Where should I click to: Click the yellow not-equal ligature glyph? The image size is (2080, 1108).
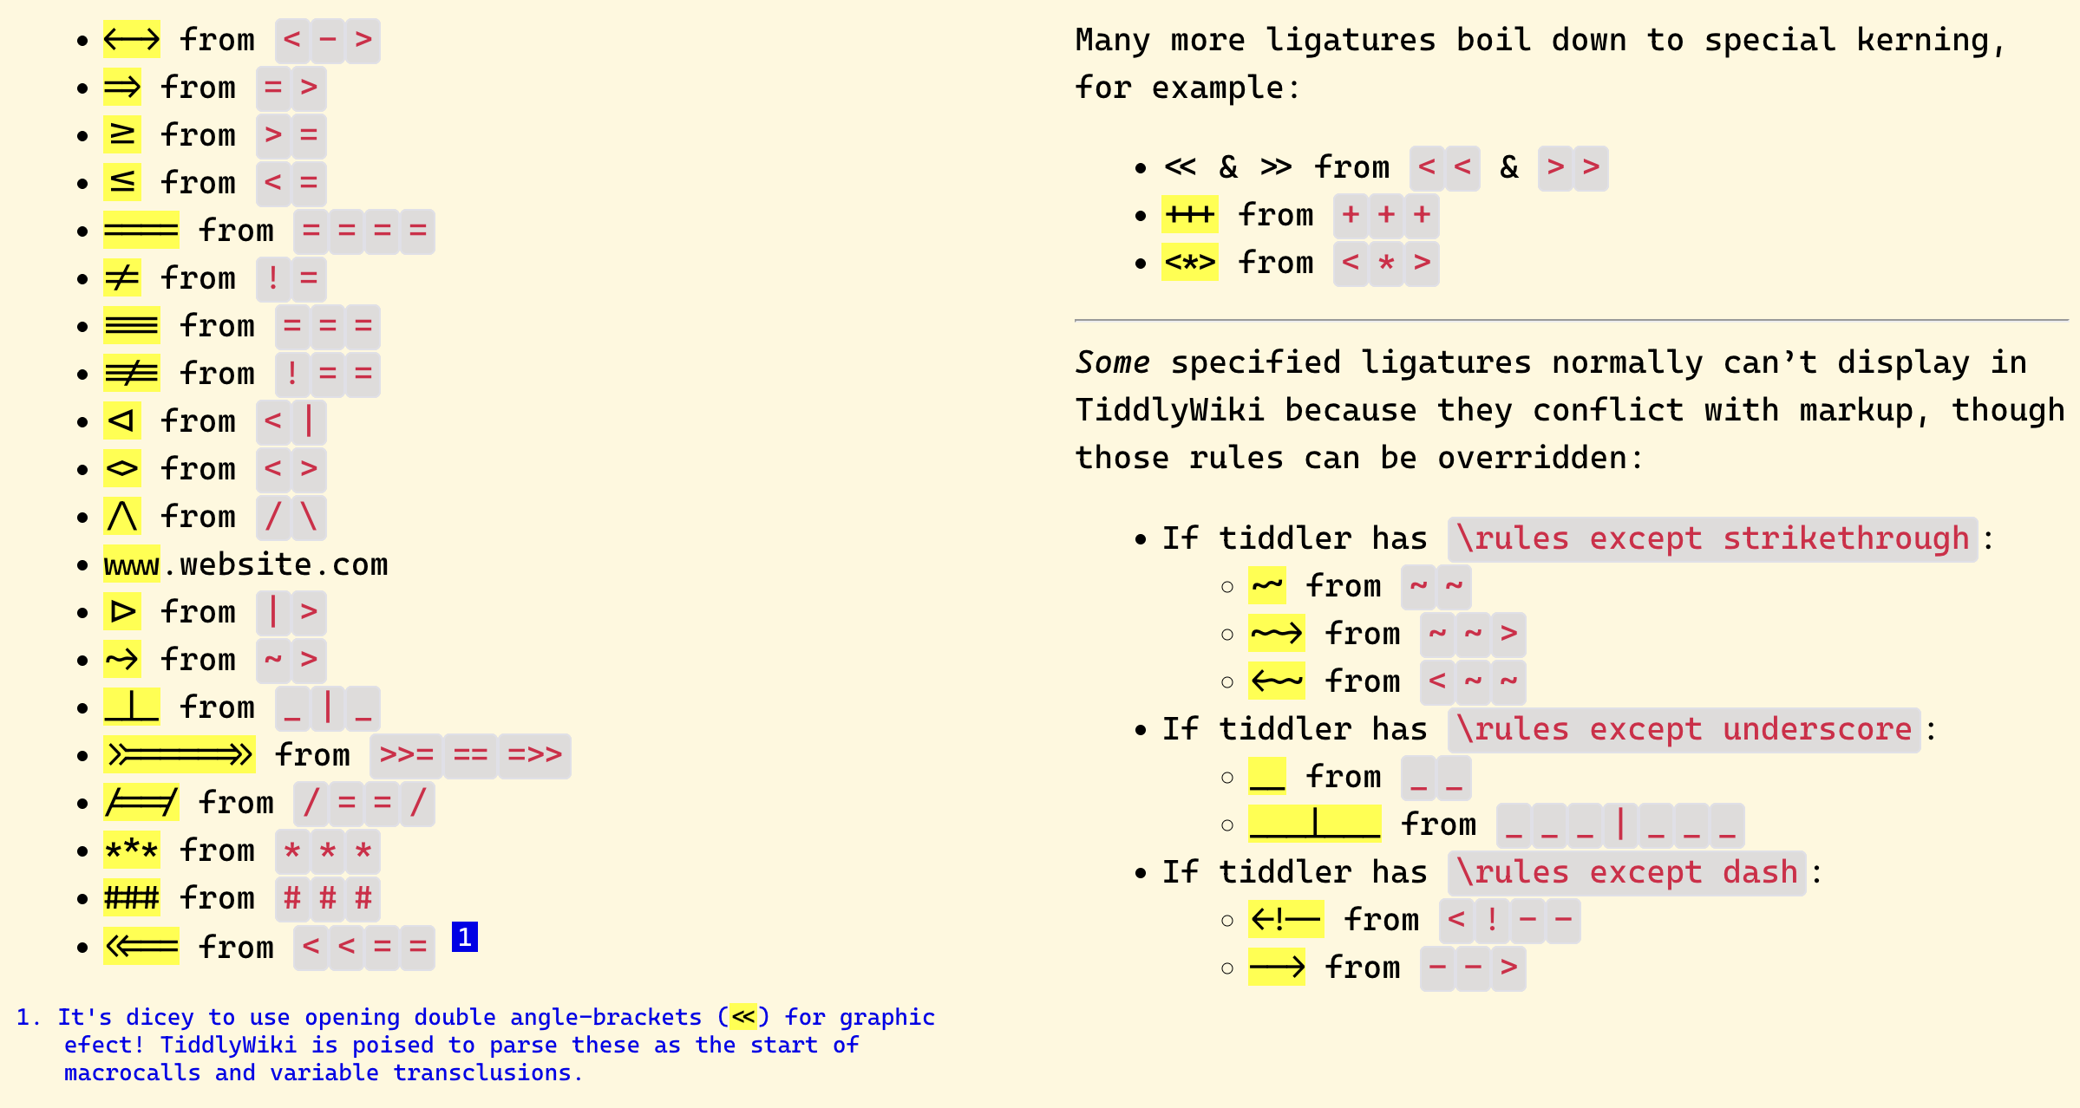[x=121, y=278]
